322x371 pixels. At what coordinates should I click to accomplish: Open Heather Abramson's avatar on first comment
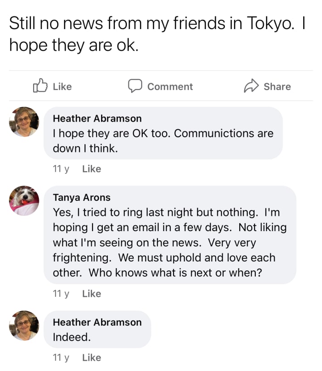[24, 122]
